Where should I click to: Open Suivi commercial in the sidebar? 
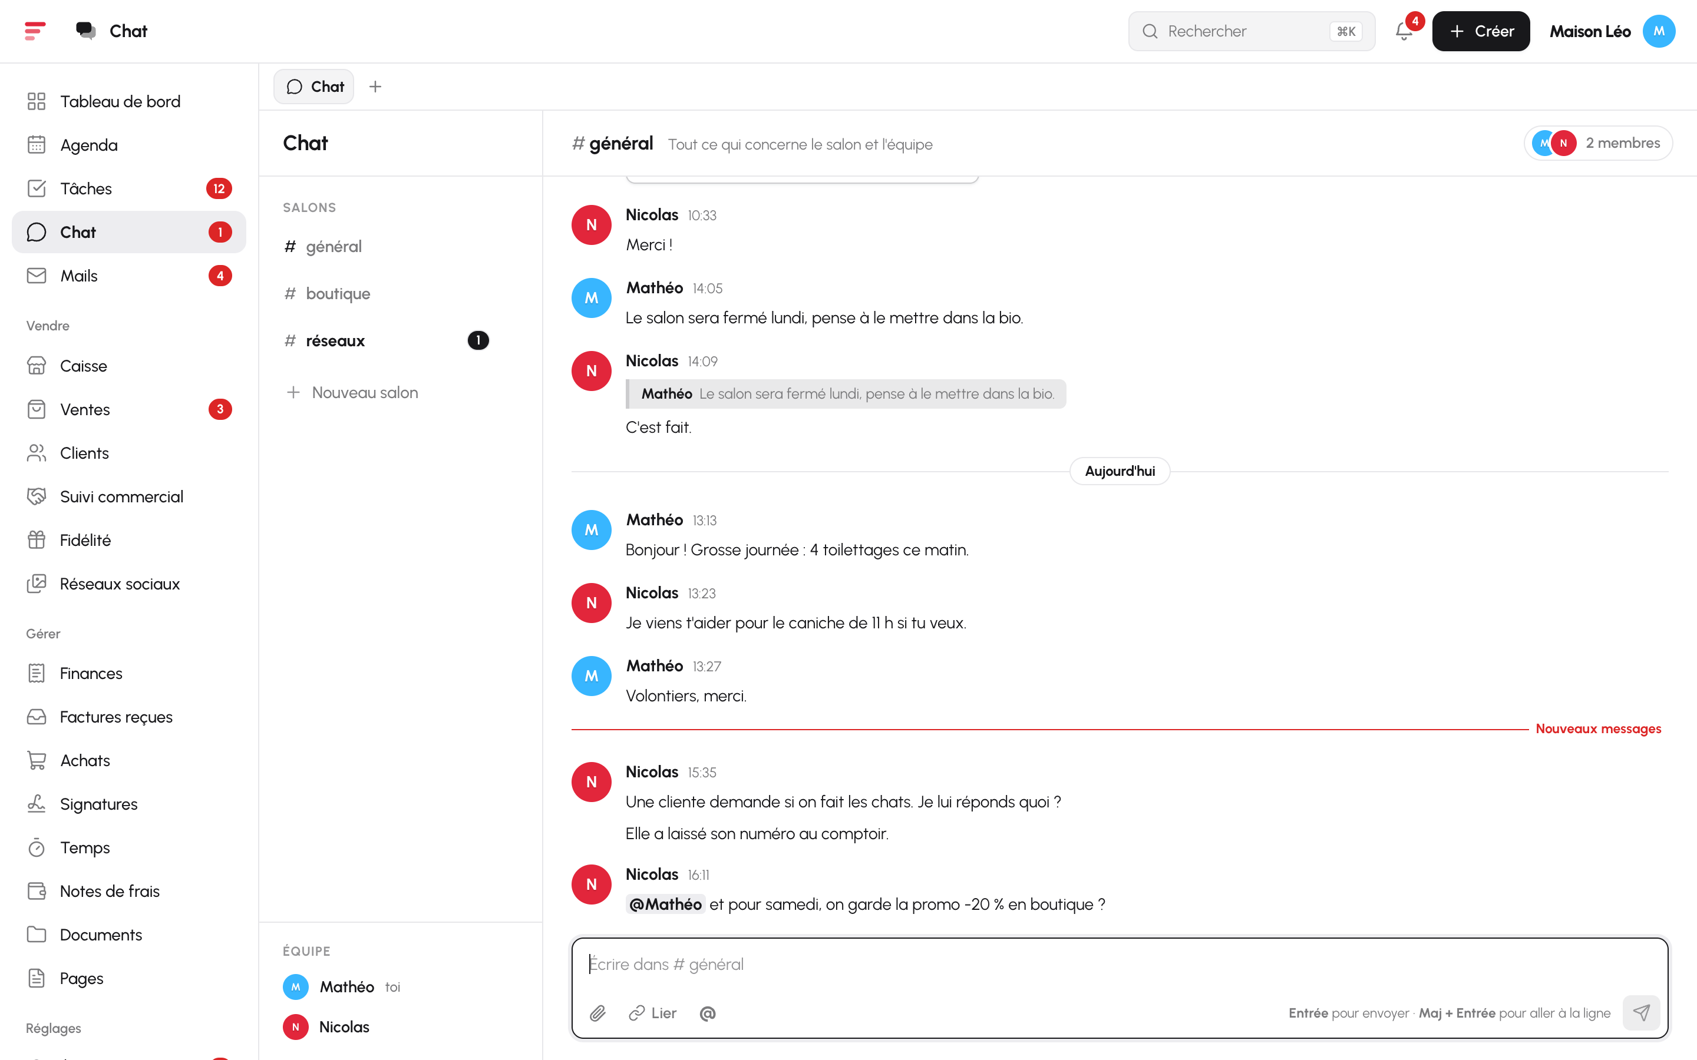(x=129, y=496)
